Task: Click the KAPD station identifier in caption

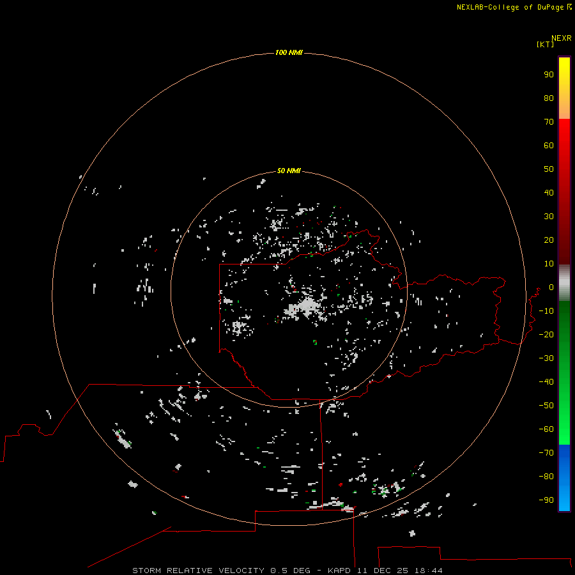Action: (x=341, y=571)
